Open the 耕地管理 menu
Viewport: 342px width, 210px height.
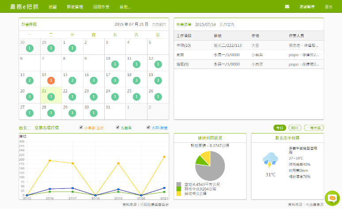[75, 7]
